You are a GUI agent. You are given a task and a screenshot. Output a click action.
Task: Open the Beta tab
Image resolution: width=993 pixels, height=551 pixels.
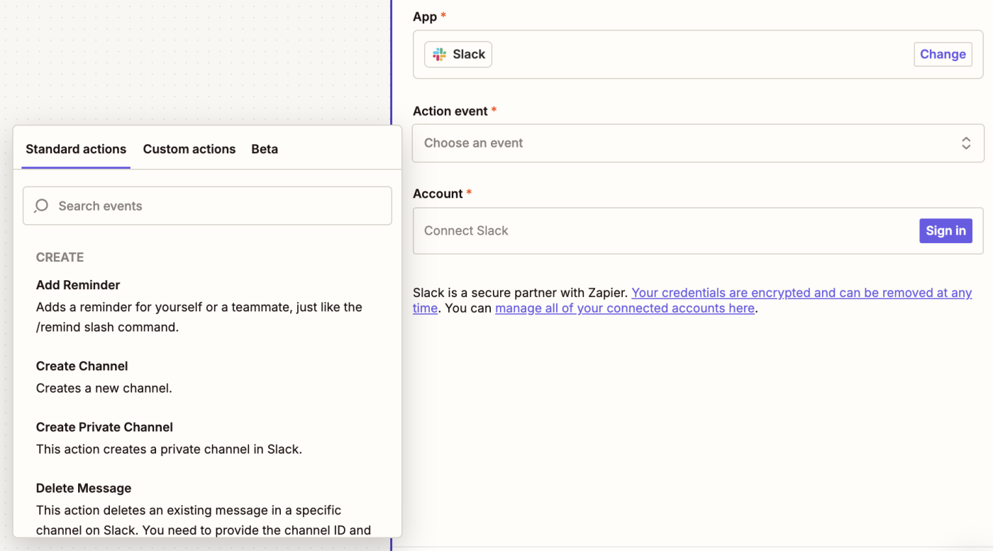pos(265,149)
